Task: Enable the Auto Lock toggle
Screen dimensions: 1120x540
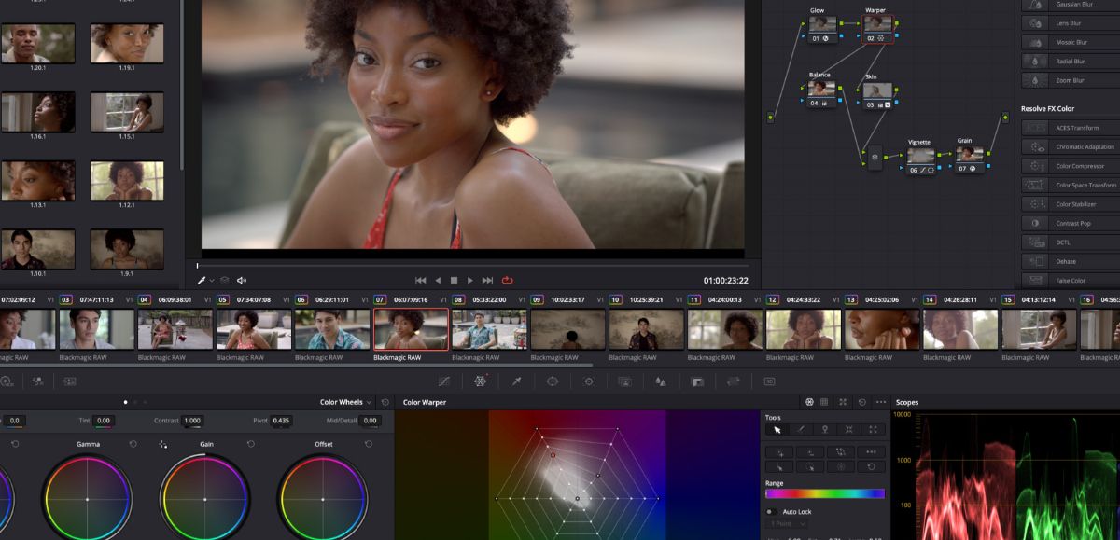Action: pyautogui.click(x=771, y=512)
